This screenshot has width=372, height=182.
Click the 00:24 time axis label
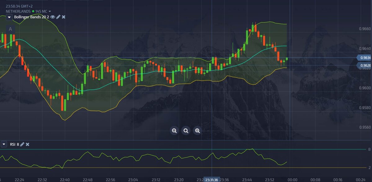[361, 180]
